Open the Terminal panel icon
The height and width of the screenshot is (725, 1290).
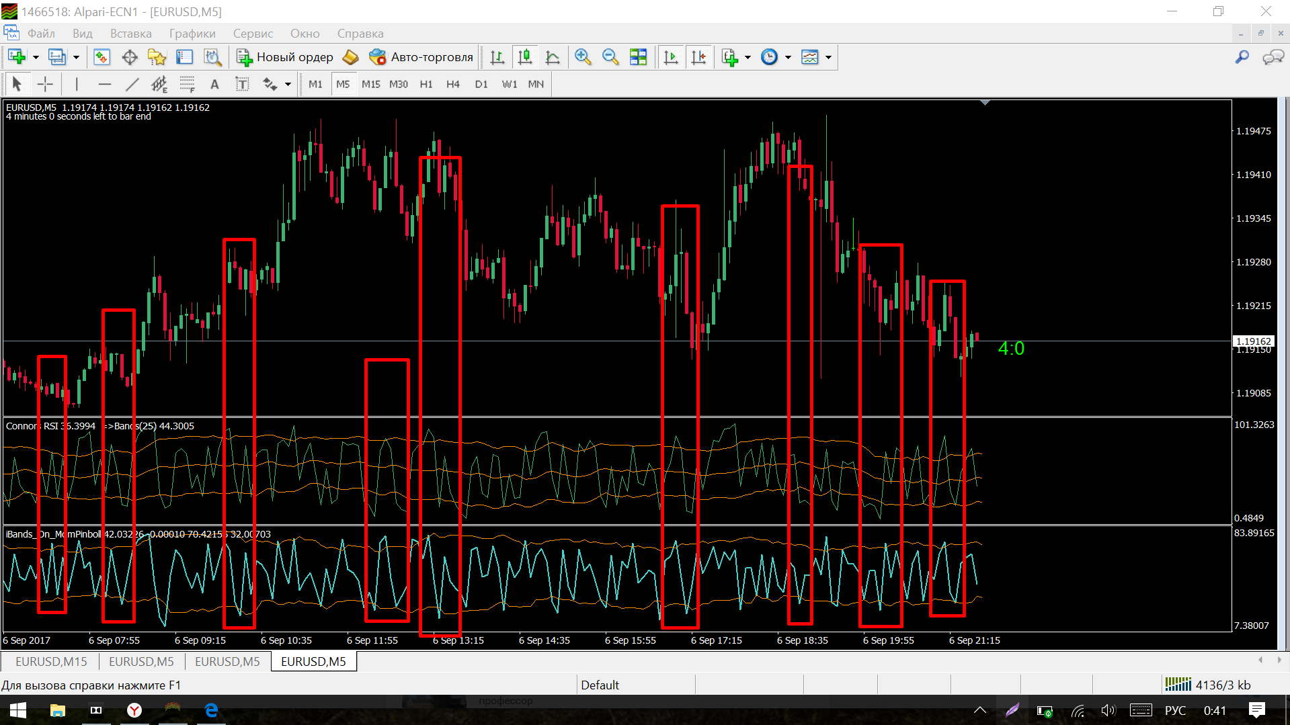185,57
